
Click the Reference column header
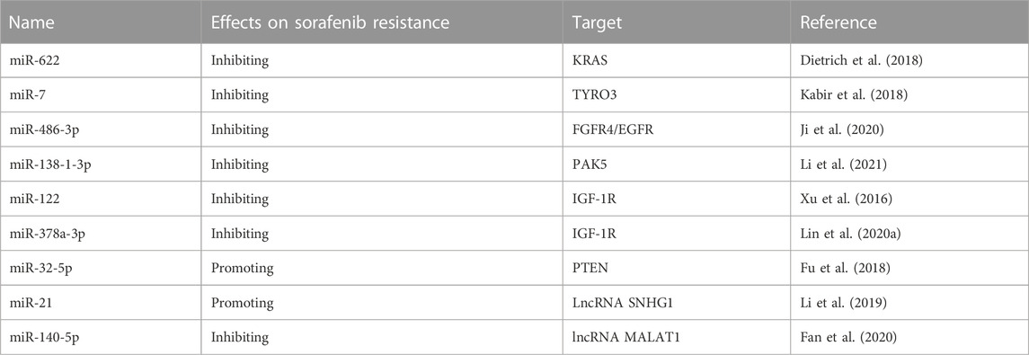838,22
